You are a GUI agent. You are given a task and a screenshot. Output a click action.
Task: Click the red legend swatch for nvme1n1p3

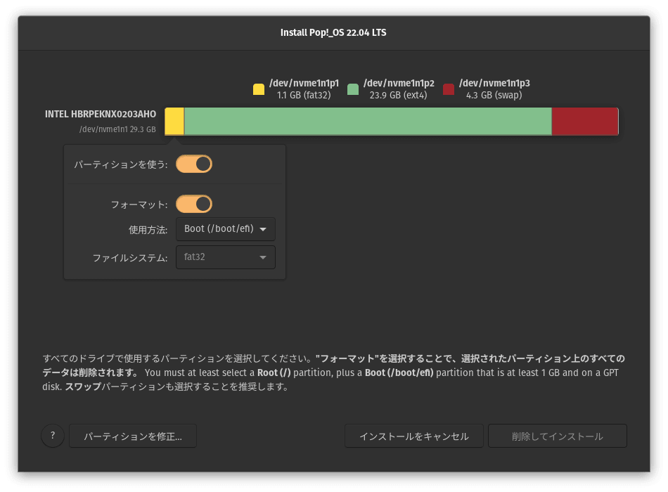[x=449, y=89]
